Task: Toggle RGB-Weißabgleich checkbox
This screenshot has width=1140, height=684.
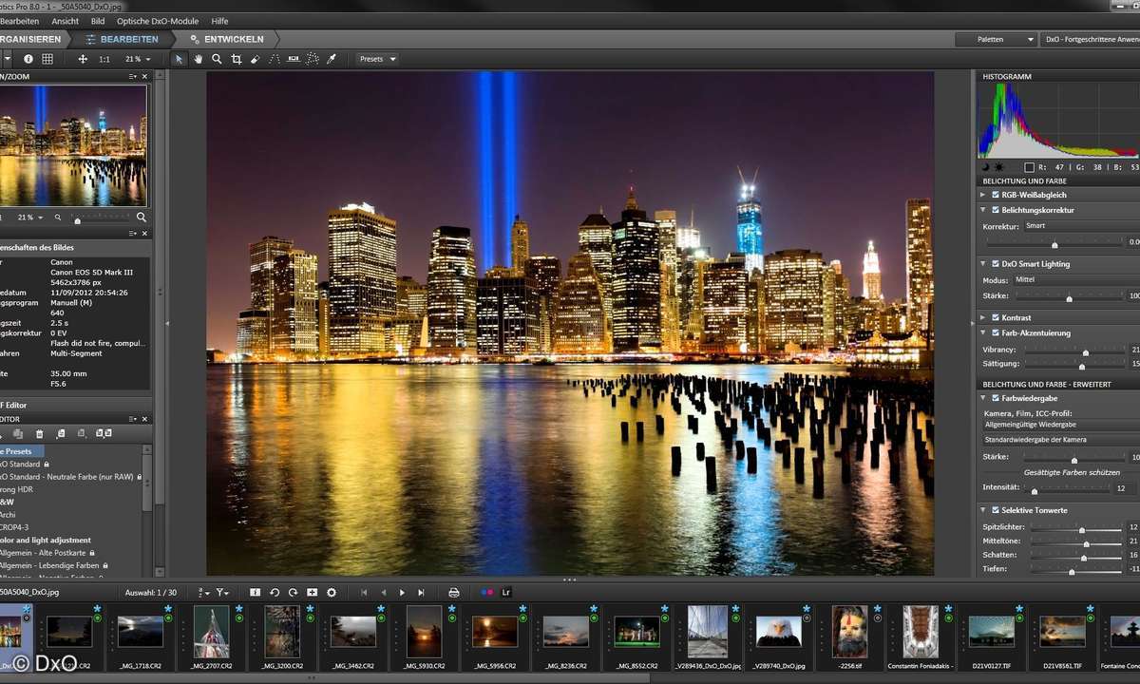Action: point(996,195)
